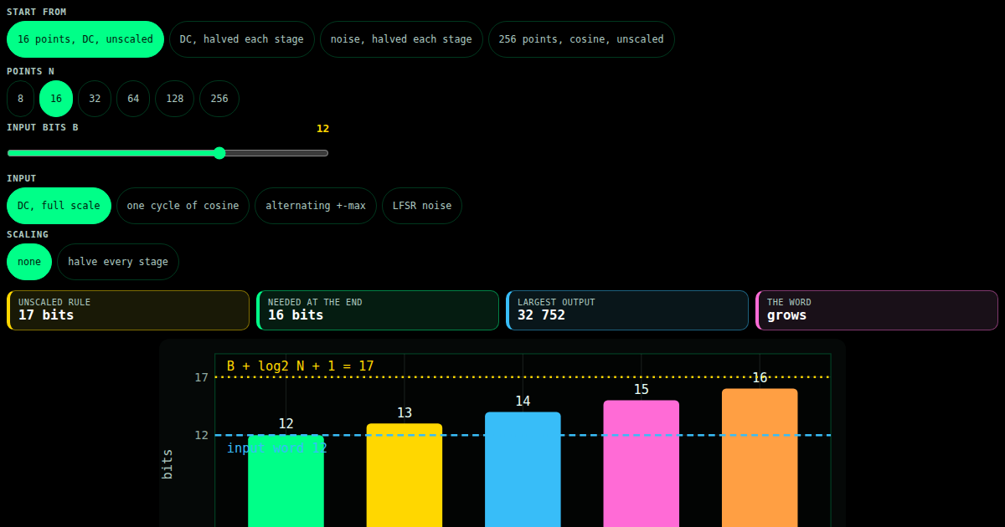Pick preset 'noise, halved each stage'

tap(401, 39)
